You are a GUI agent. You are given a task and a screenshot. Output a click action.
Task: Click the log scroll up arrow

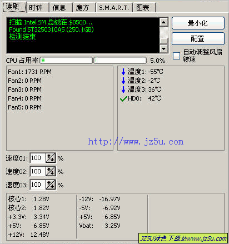pyautogui.click(x=164, y=22)
